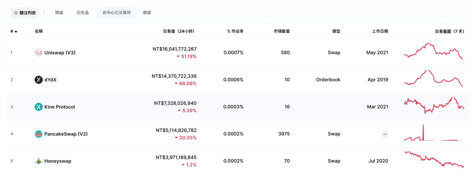474x175 pixels.
Task: Click the star icon in 關注列表
Action: pos(16,13)
